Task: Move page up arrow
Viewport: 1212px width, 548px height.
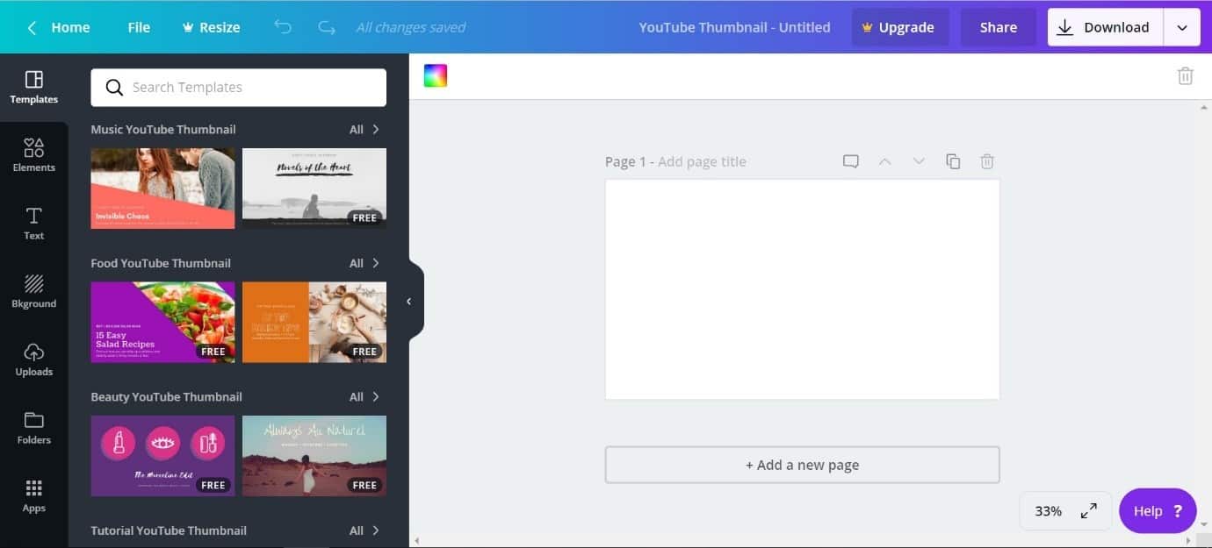Action: click(x=884, y=161)
